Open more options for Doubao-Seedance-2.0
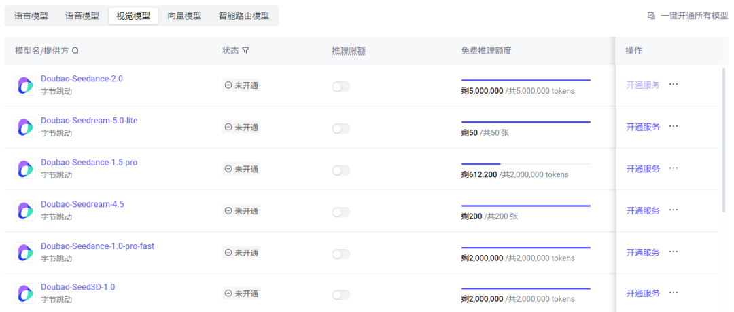This screenshot has width=734, height=312. pos(674,85)
